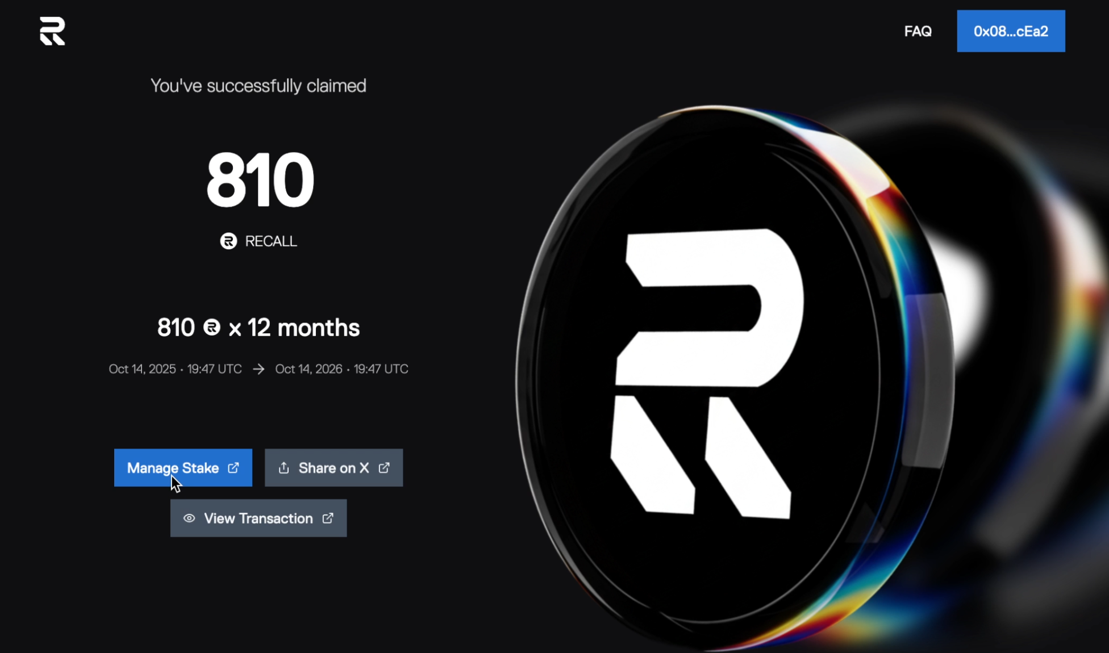Click the token symbol beside 12 months
This screenshot has height=653, width=1109.
point(212,328)
